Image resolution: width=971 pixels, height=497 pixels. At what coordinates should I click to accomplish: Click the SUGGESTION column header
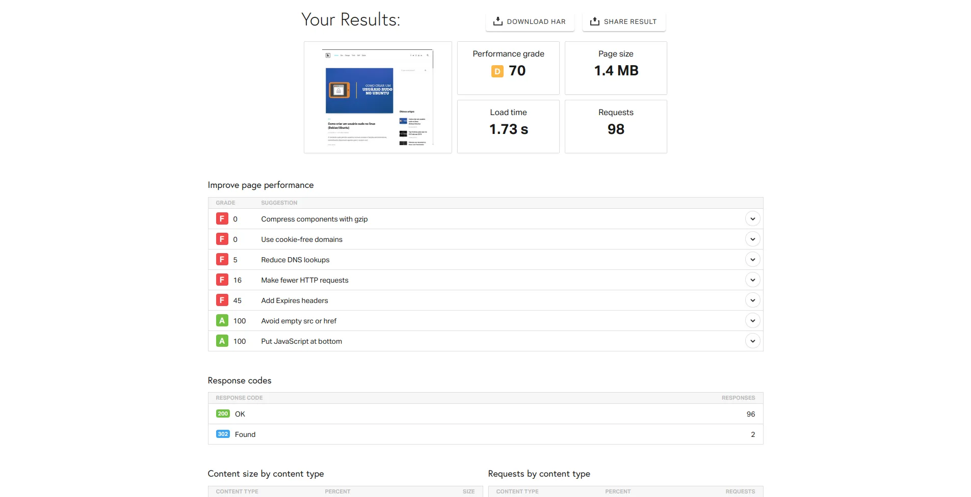click(x=279, y=203)
